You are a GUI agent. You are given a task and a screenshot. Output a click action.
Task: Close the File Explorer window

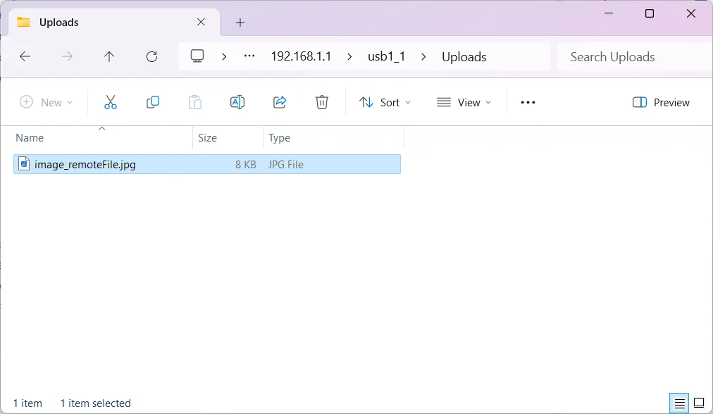pyautogui.click(x=691, y=13)
